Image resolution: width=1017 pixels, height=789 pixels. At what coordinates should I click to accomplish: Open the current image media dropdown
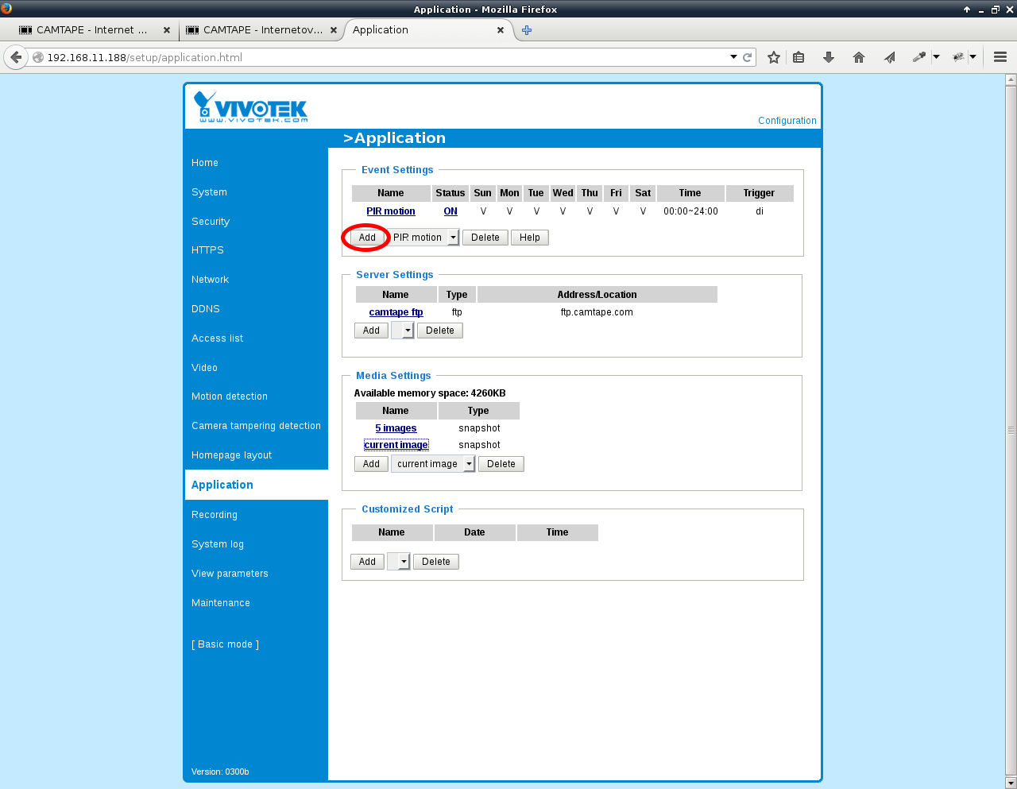[x=433, y=464]
